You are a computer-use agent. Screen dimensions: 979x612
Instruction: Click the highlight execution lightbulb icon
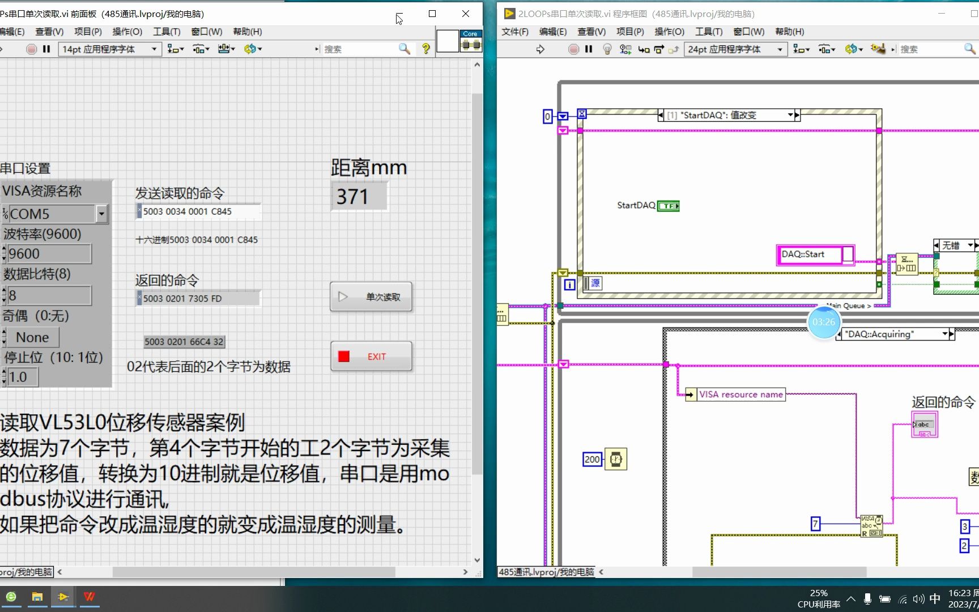tap(607, 49)
